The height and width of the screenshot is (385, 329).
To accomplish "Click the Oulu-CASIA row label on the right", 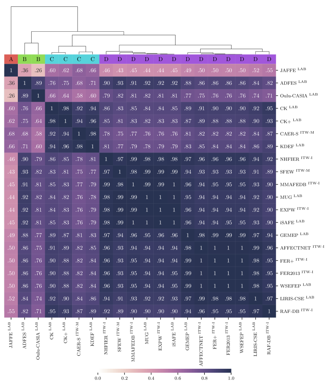I will coord(299,95).
